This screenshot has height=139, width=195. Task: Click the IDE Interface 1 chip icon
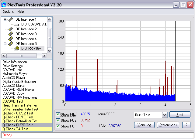(x=11, y=19)
